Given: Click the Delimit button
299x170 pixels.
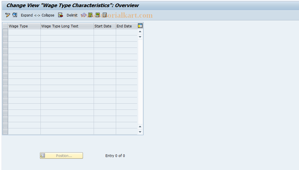Looking at the screenshot, I should click(x=72, y=15).
